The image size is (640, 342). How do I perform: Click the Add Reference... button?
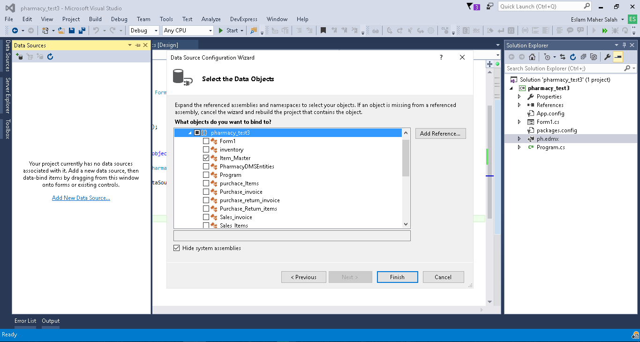point(440,134)
